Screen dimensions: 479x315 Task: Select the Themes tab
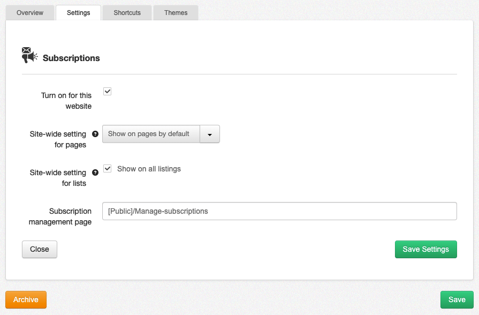[176, 12]
